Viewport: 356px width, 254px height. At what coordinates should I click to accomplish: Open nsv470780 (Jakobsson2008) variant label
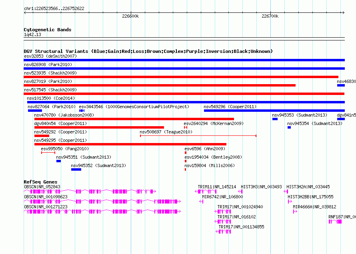(64, 115)
